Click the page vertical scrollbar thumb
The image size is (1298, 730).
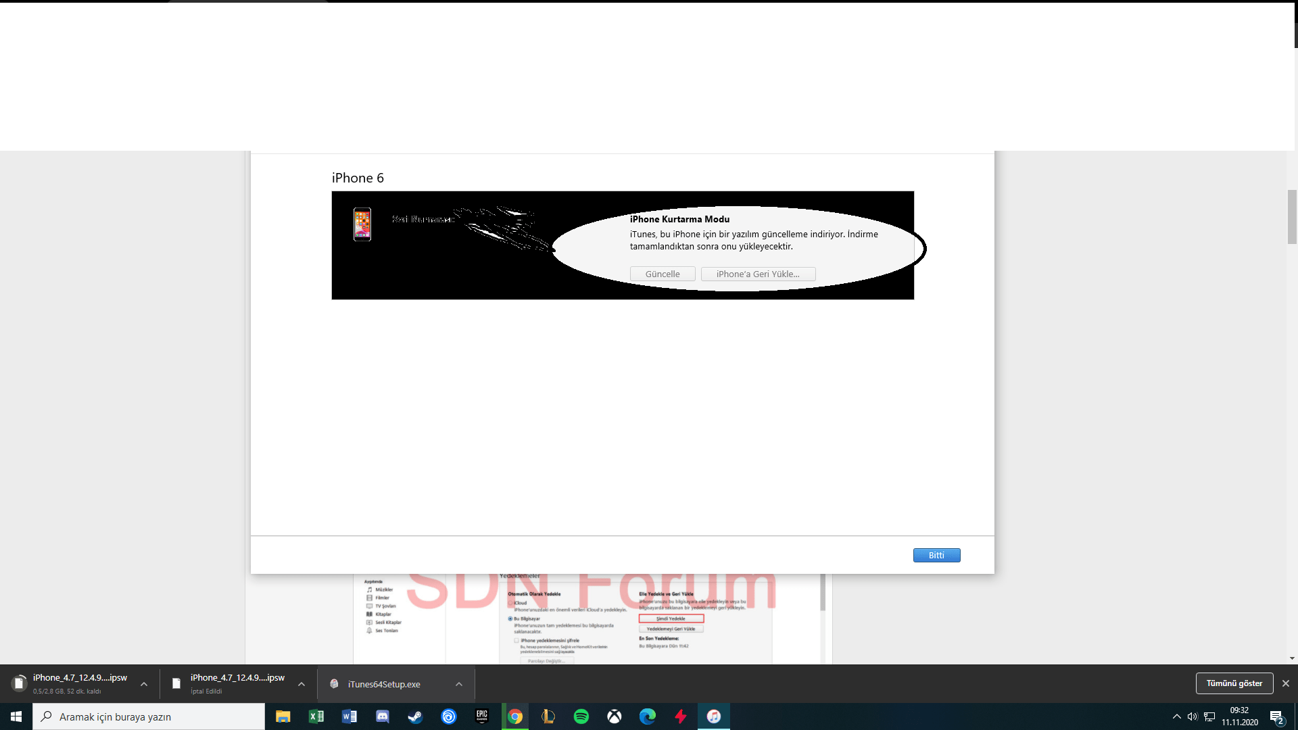tap(1292, 216)
